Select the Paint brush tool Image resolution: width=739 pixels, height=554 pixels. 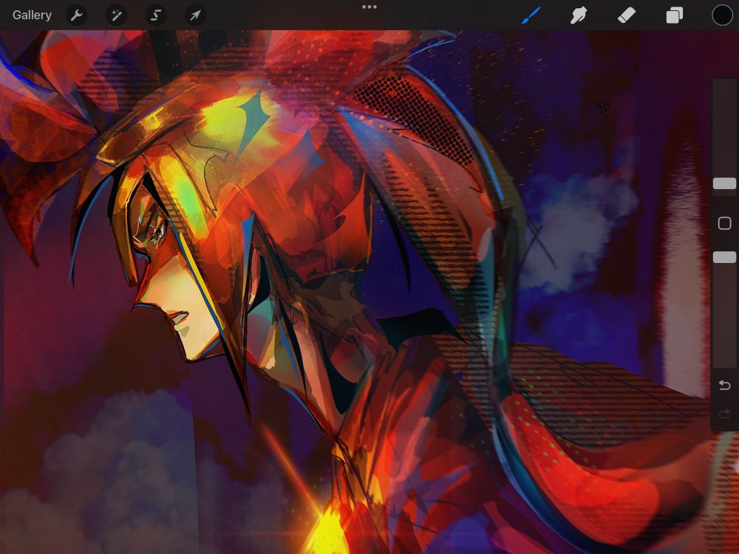tap(531, 15)
